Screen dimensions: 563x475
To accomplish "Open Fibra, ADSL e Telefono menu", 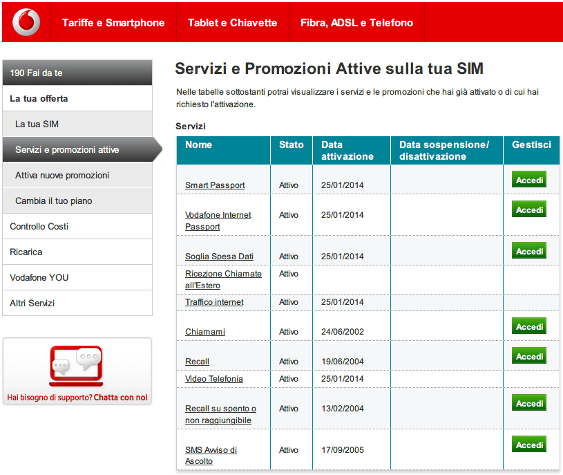I will pyautogui.click(x=356, y=23).
